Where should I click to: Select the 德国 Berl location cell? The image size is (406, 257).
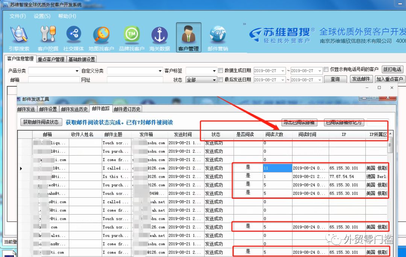tap(376, 177)
